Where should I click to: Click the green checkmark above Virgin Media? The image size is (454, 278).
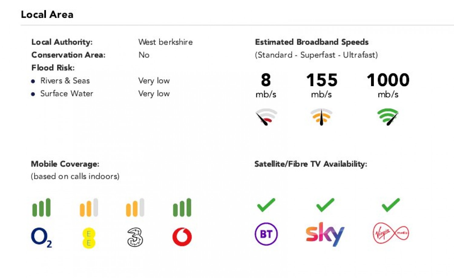[x=391, y=205]
